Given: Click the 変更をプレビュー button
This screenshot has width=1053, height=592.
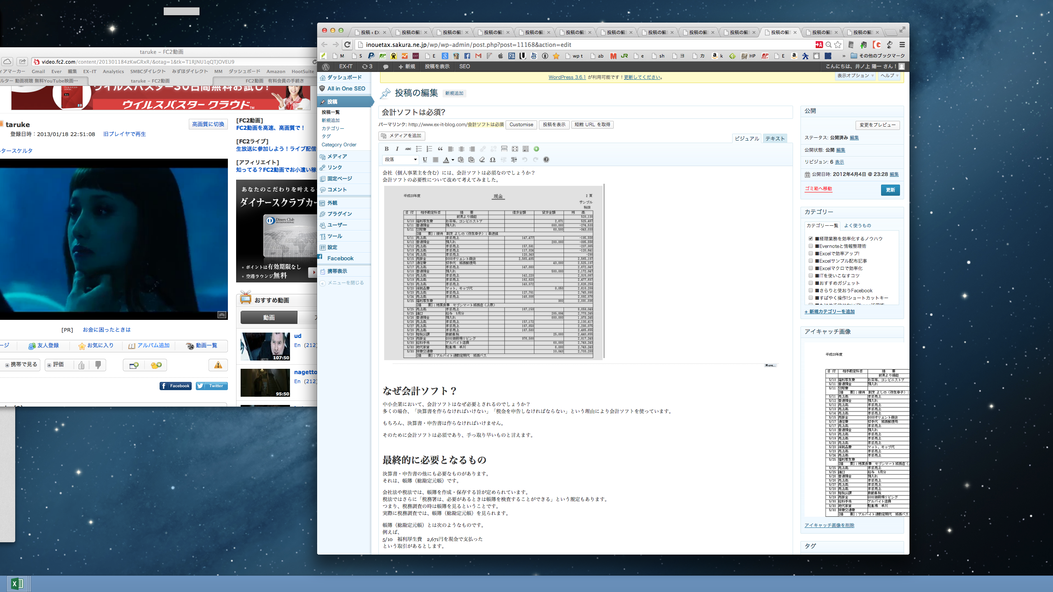Looking at the screenshot, I should tap(878, 125).
